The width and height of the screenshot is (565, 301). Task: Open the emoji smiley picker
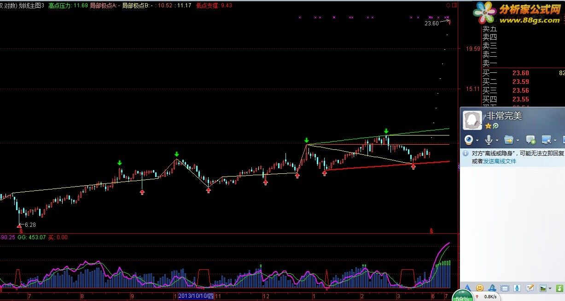(480, 288)
